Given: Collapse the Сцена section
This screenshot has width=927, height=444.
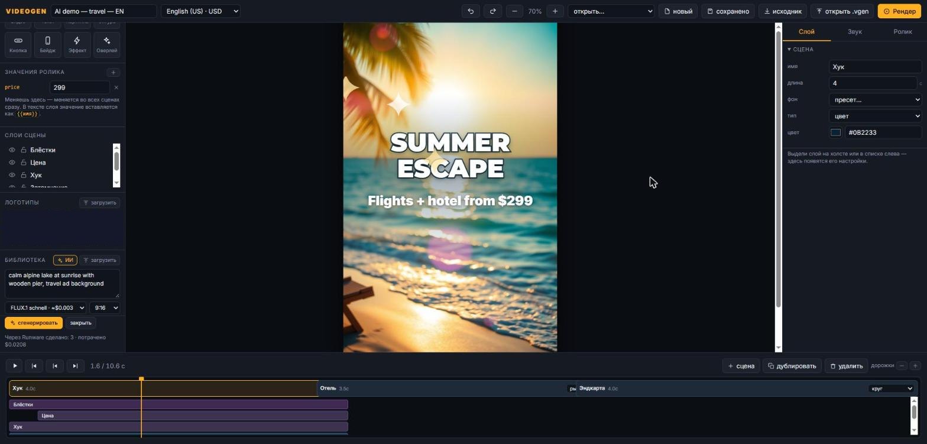Looking at the screenshot, I should [800, 50].
